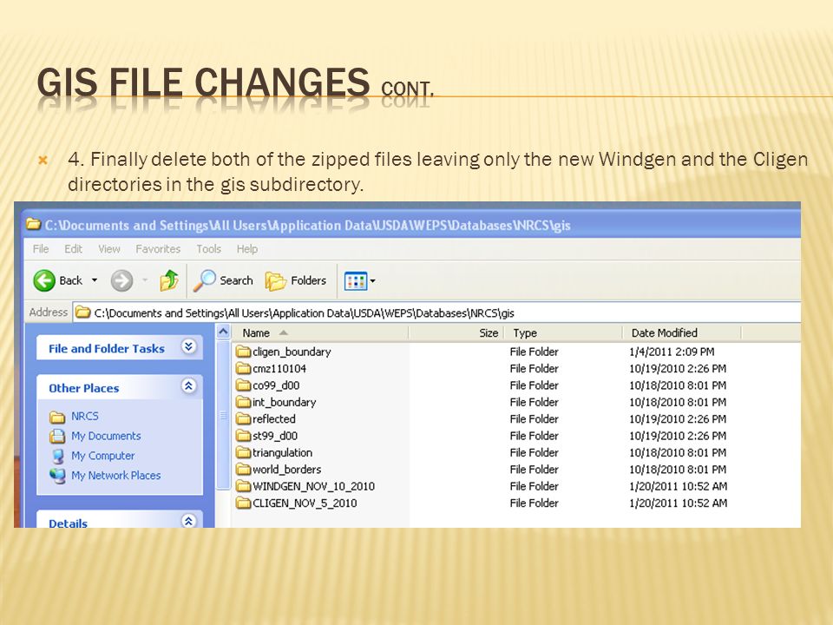
Task: Click the triangulation folder name
Action: pyautogui.click(x=282, y=453)
